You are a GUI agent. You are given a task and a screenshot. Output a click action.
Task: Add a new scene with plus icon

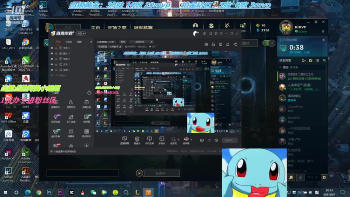91,42
